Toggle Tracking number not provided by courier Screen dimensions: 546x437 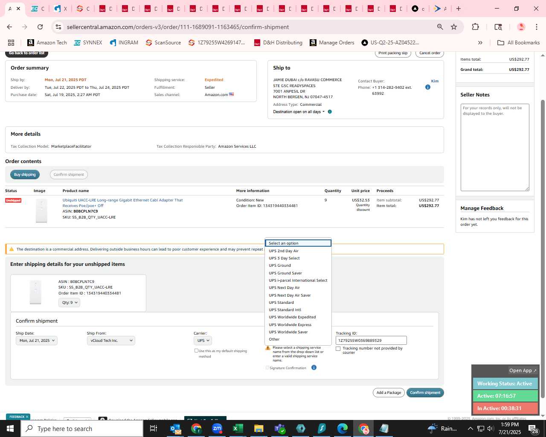[338, 349]
